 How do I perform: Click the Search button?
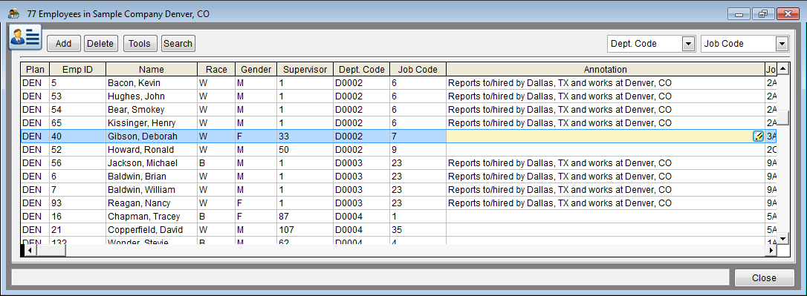pyautogui.click(x=178, y=44)
